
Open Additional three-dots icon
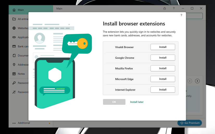point(14,123)
